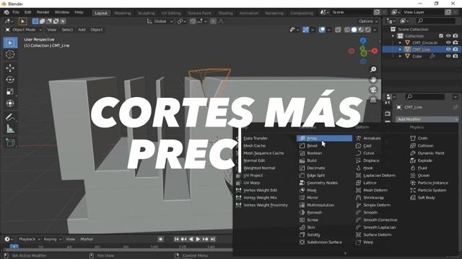The width and height of the screenshot is (462, 259).
Task: Click the outliner search field
Action: tap(436, 21)
